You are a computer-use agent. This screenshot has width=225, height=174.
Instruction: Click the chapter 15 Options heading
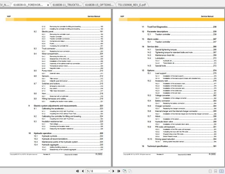[179, 70]
